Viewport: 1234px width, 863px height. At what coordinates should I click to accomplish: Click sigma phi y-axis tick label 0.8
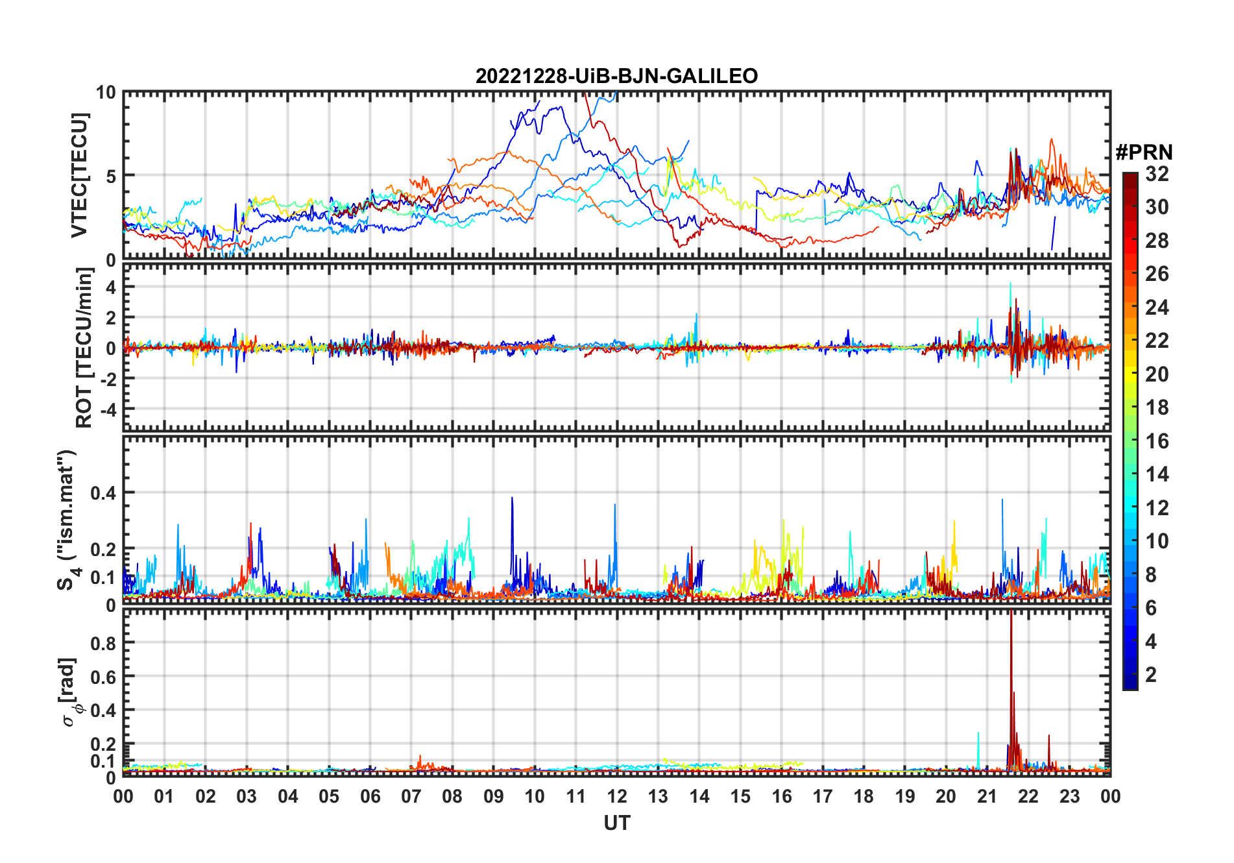tap(103, 643)
